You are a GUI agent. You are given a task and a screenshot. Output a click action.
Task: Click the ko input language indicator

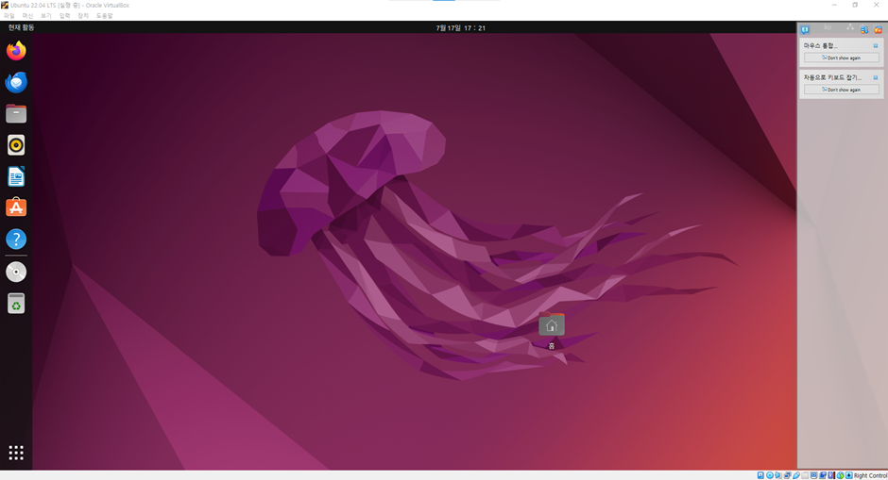[828, 27]
